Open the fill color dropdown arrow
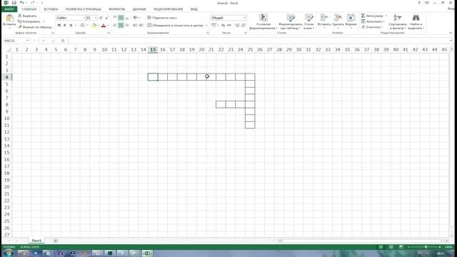 (99, 26)
